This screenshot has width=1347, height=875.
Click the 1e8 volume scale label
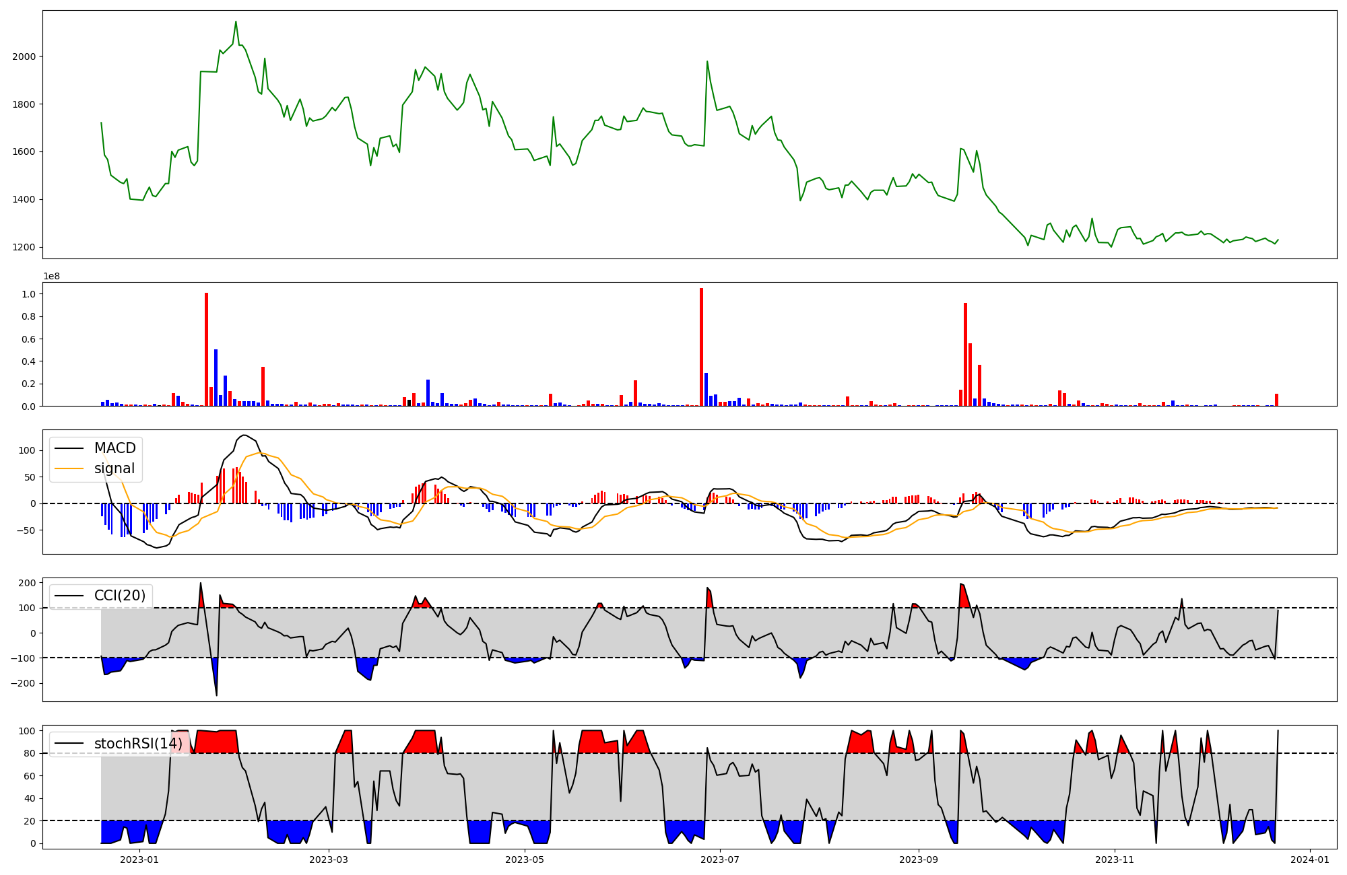51,276
